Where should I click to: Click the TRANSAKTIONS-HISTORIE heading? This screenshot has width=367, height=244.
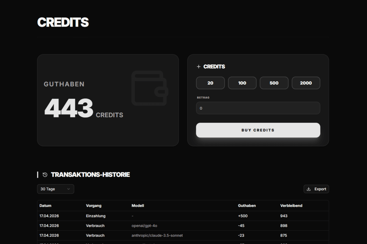(x=90, y=175)
